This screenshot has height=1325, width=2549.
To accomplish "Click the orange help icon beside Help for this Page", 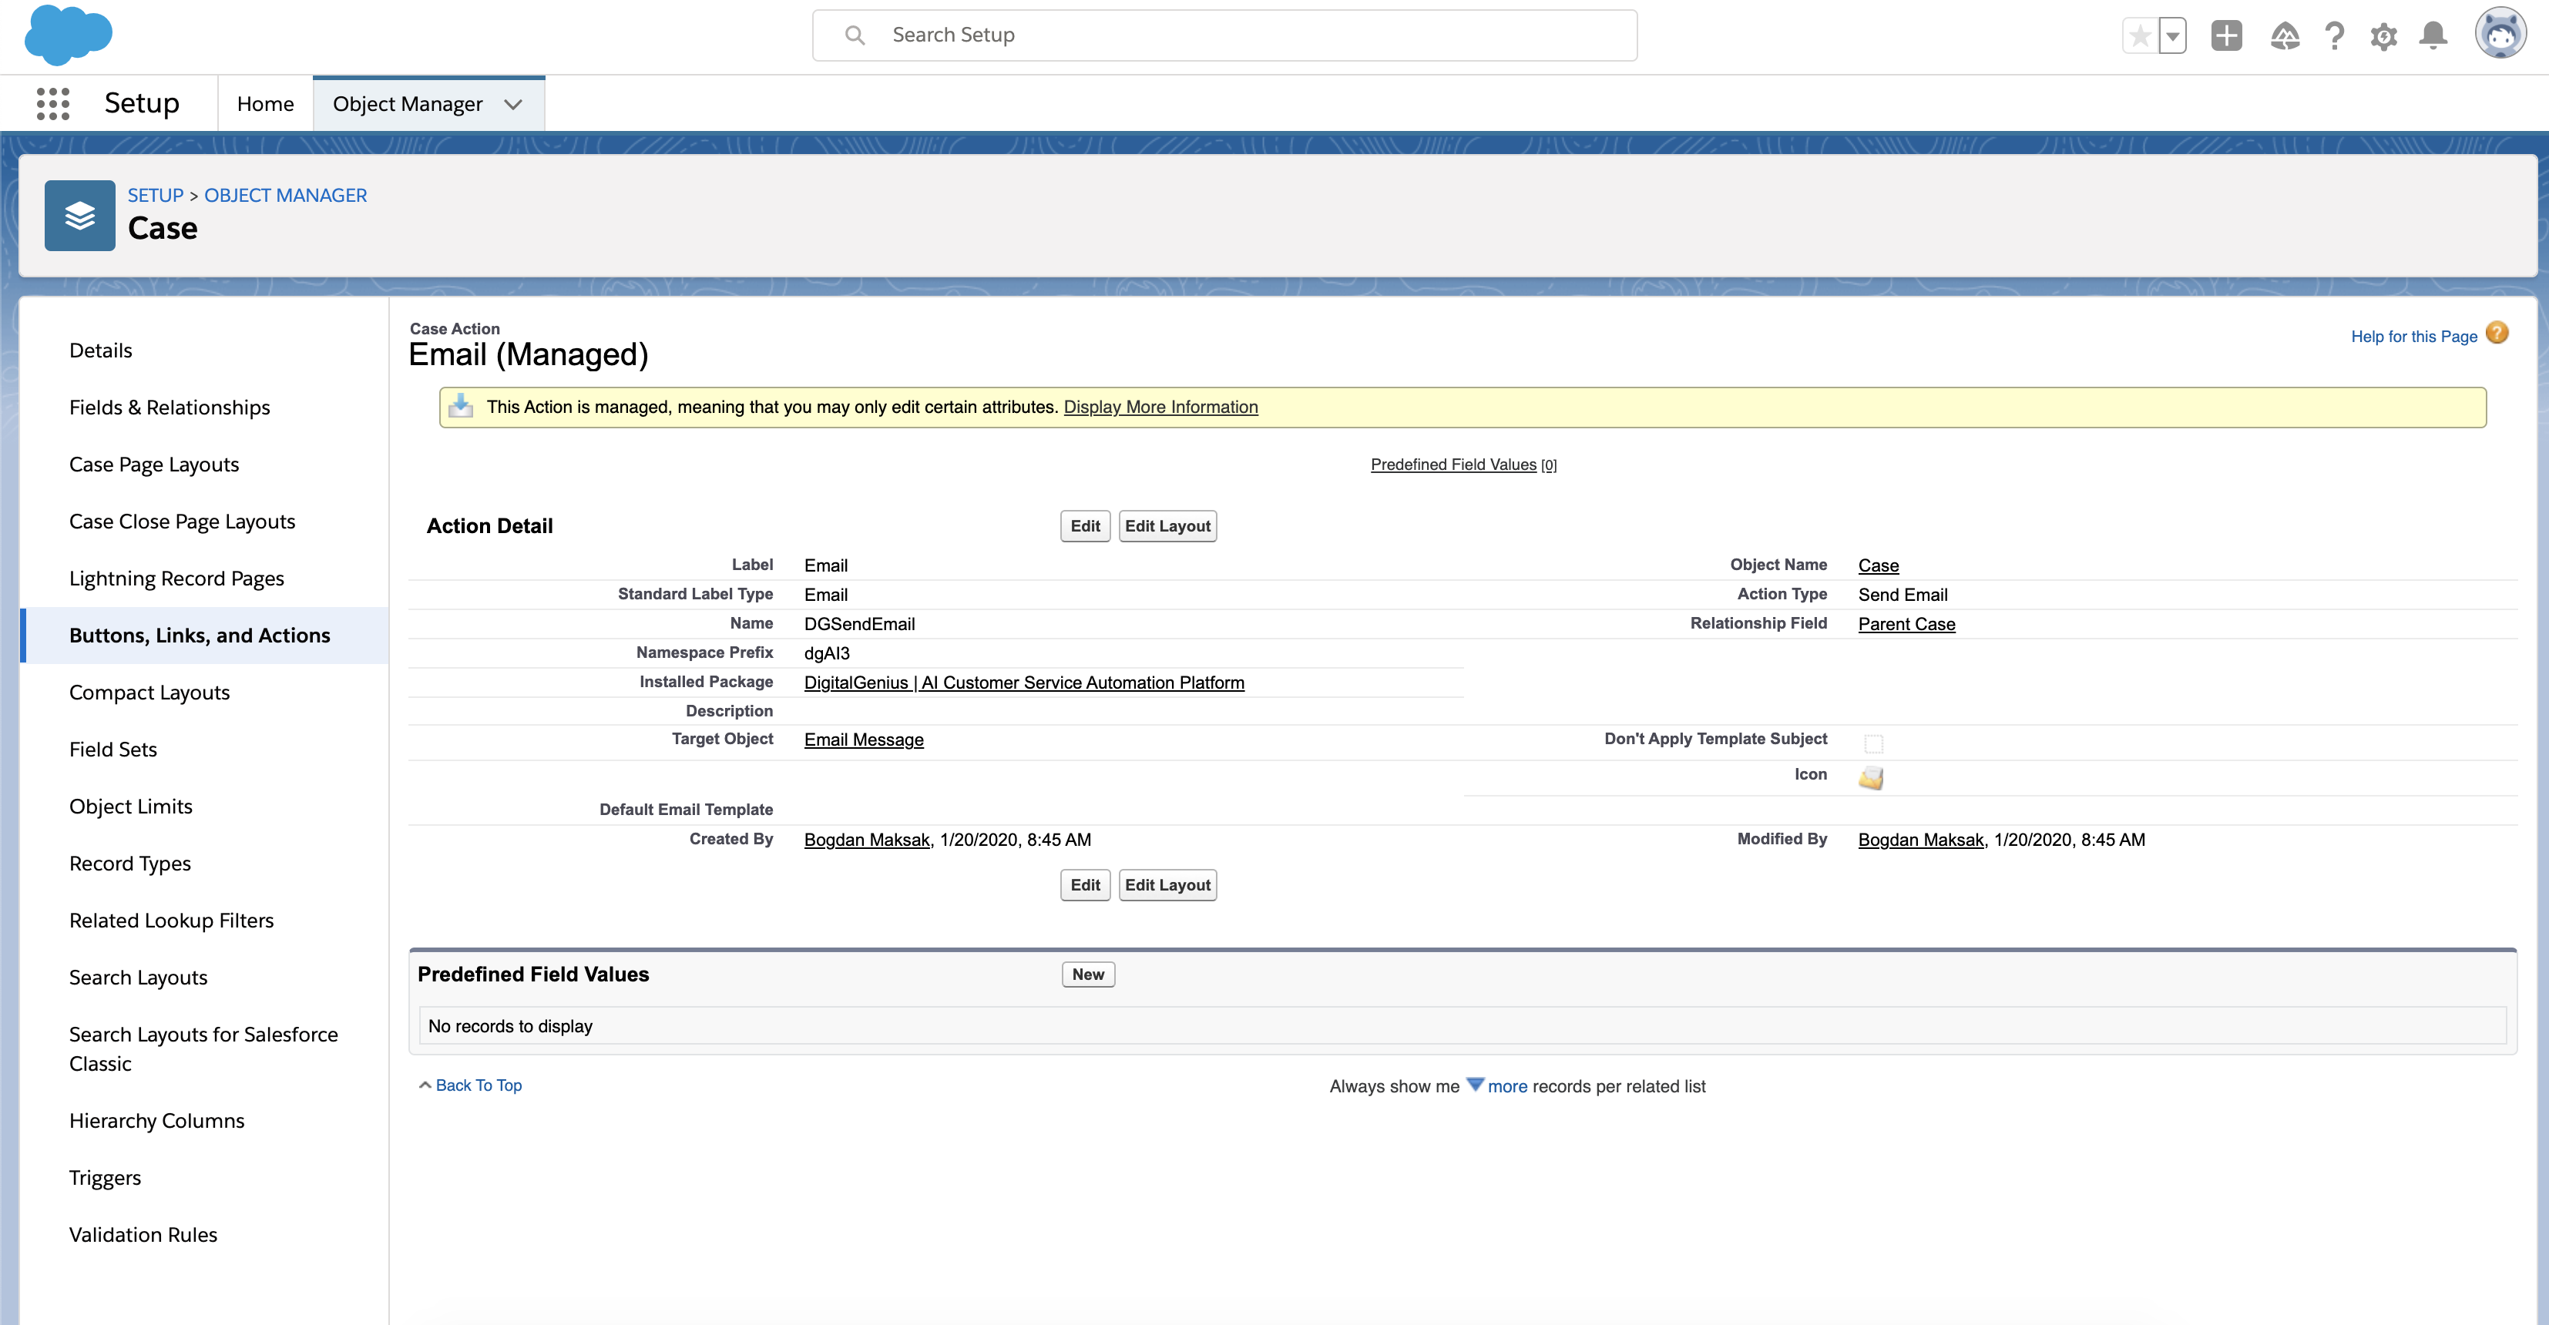I will [x=2497, y=334].
